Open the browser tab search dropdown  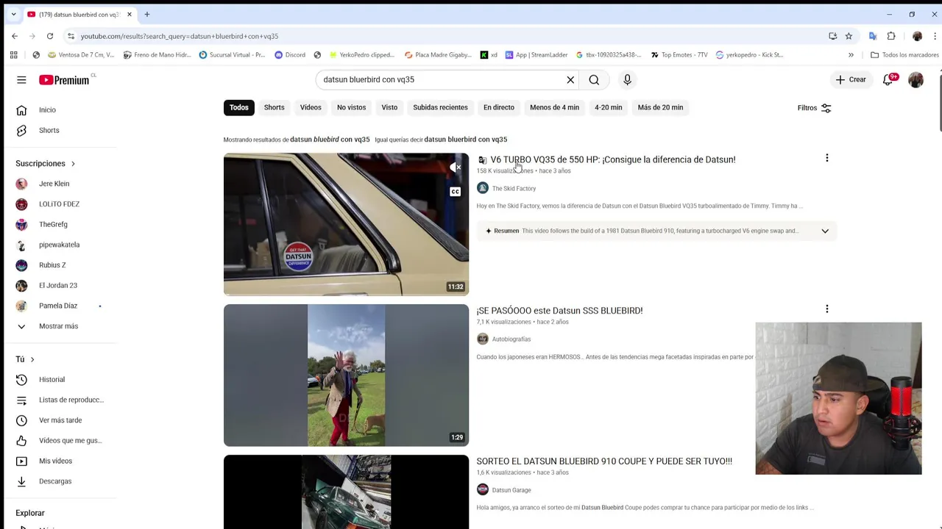(x=13, y=14)
